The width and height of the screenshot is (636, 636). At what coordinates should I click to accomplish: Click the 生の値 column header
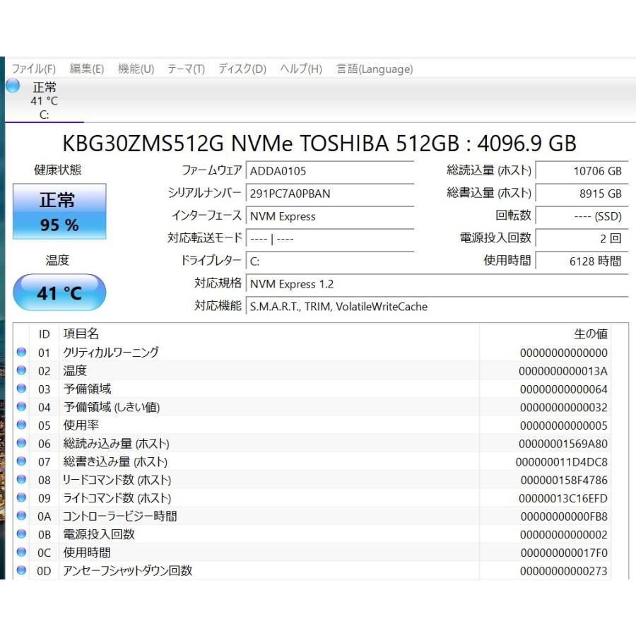click(x=591, y=334)
